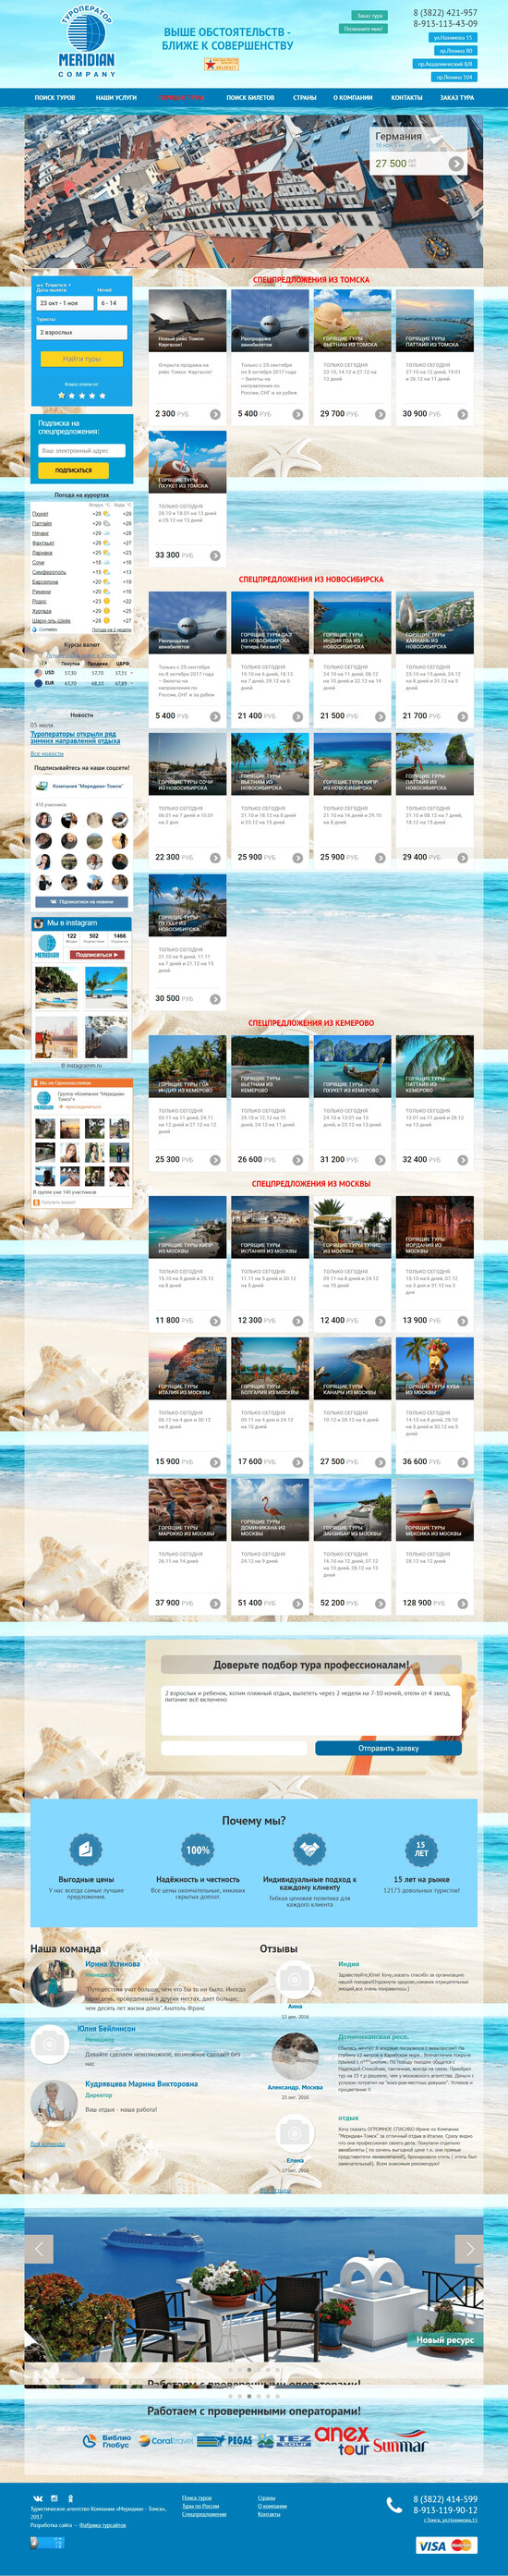Open the Instagram icon in the footer
The height and width of the screenshot is (2576, 508).
(x=54, y=2497)
